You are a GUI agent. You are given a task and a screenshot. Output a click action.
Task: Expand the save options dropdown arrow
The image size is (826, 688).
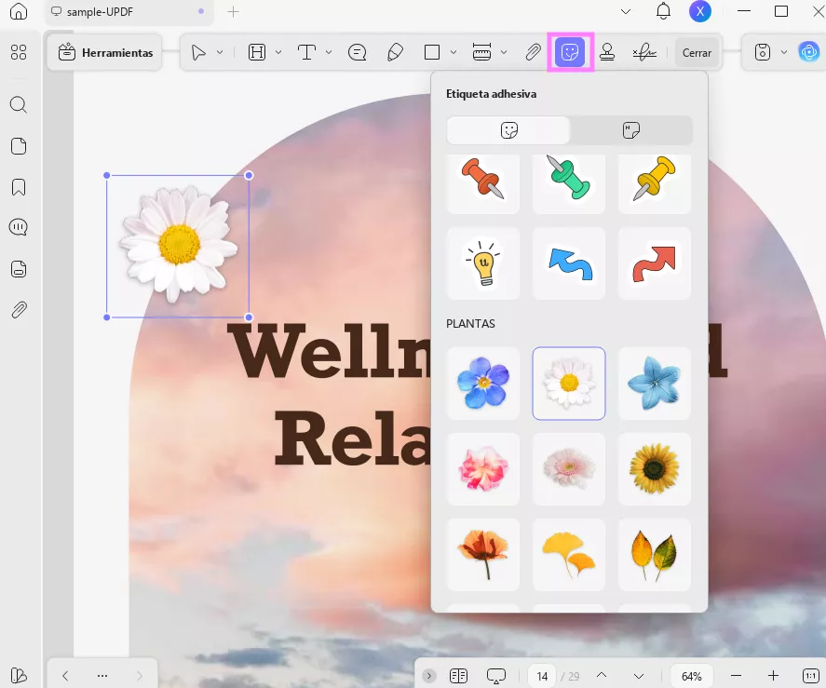tap(784, 52)
